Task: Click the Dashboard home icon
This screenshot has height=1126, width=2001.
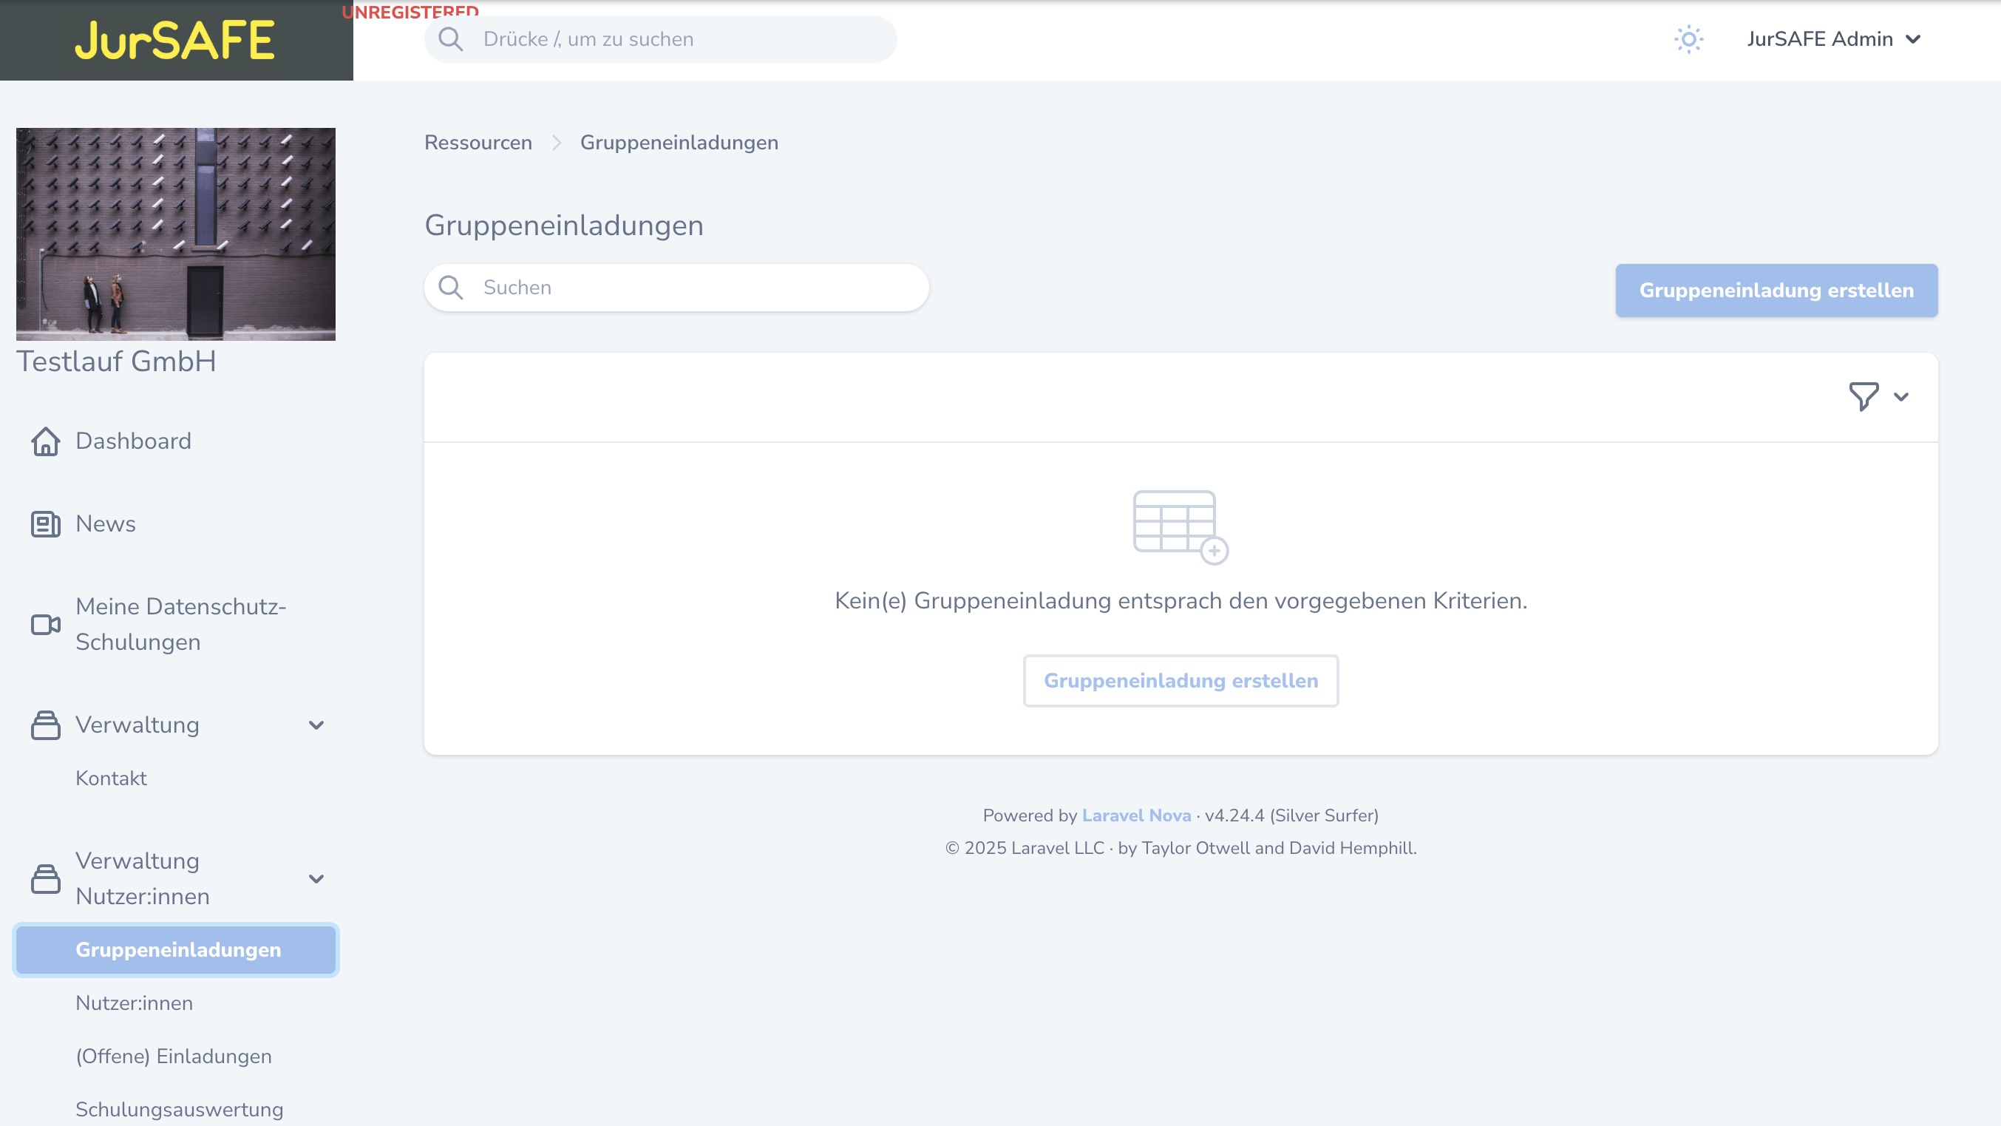Action: click(45, 441)
